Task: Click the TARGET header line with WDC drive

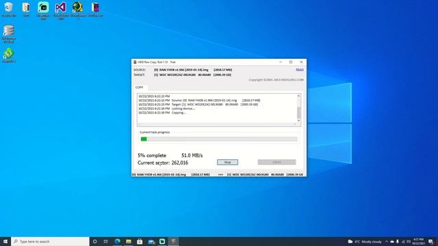Action: pyautogui.click(x=183, y=74)
